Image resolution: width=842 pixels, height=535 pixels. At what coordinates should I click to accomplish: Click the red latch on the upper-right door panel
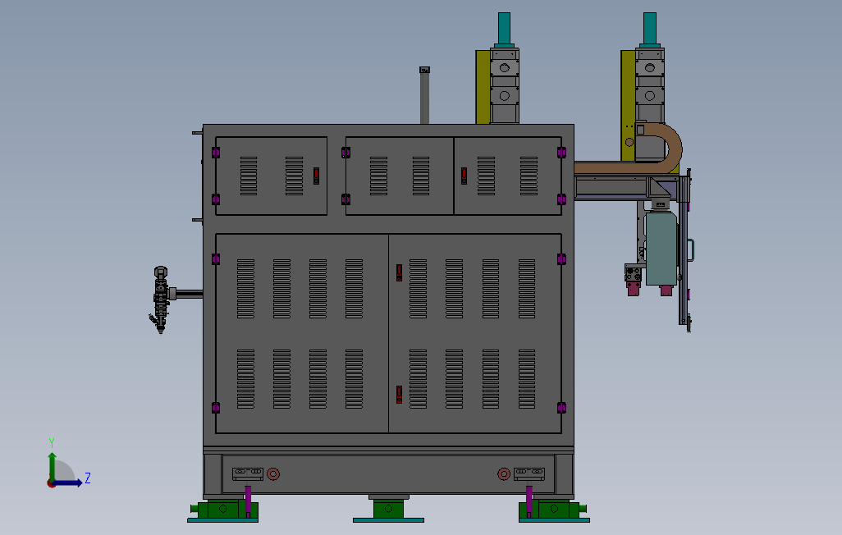point(464,176)
